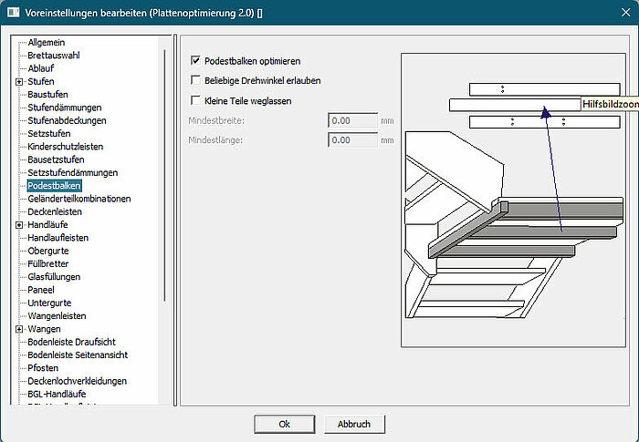
Task: Expand the Stufen tree node
Action: point(19,82)
